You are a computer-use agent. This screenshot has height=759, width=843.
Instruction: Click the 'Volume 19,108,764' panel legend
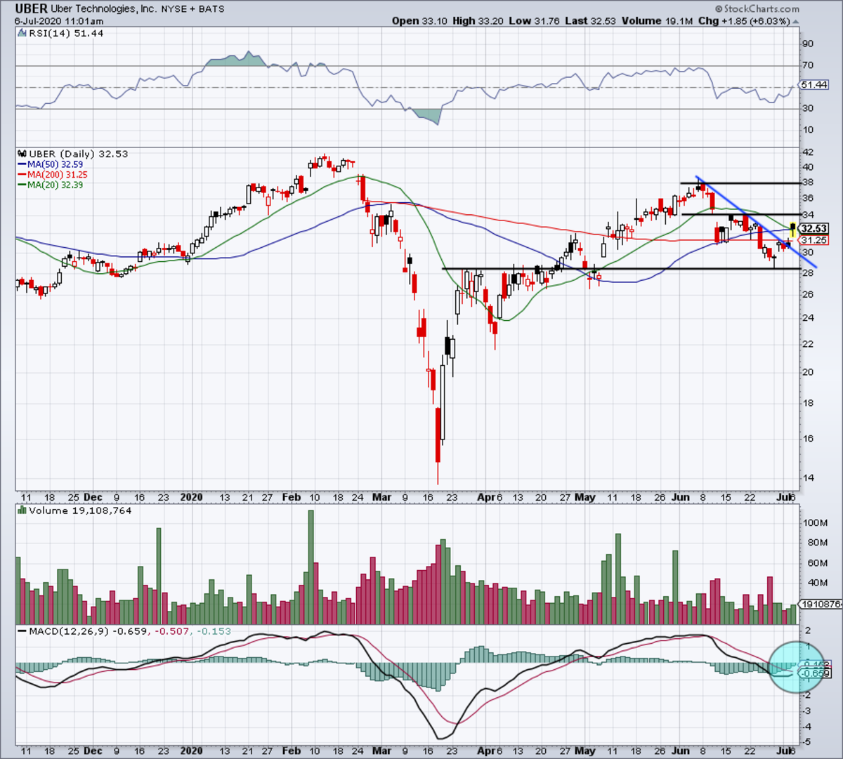click(74, 510)
